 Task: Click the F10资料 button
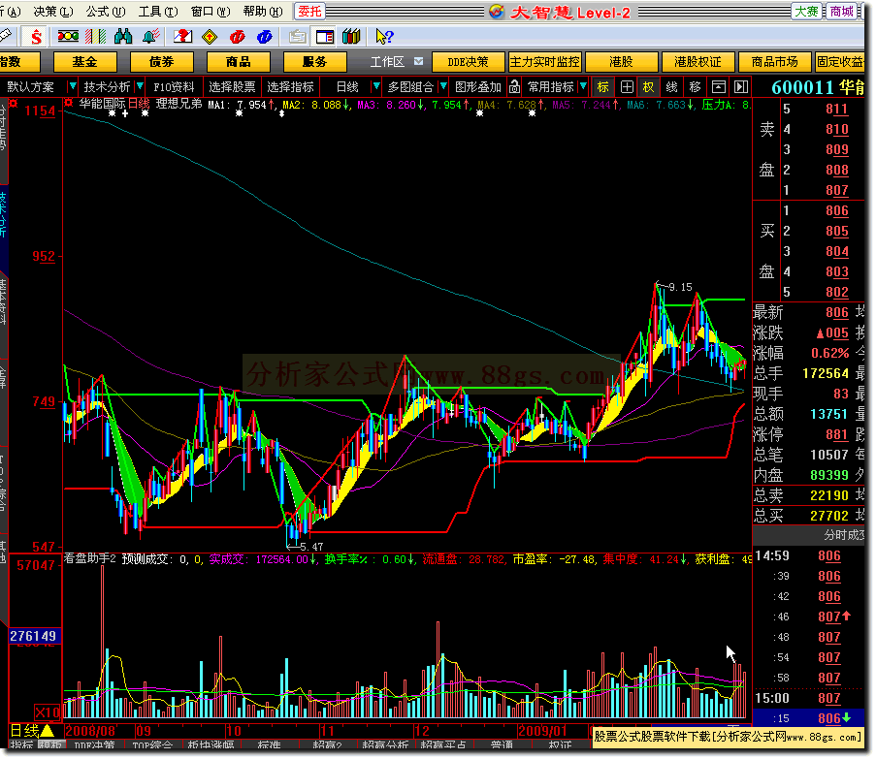coord(174,87)
